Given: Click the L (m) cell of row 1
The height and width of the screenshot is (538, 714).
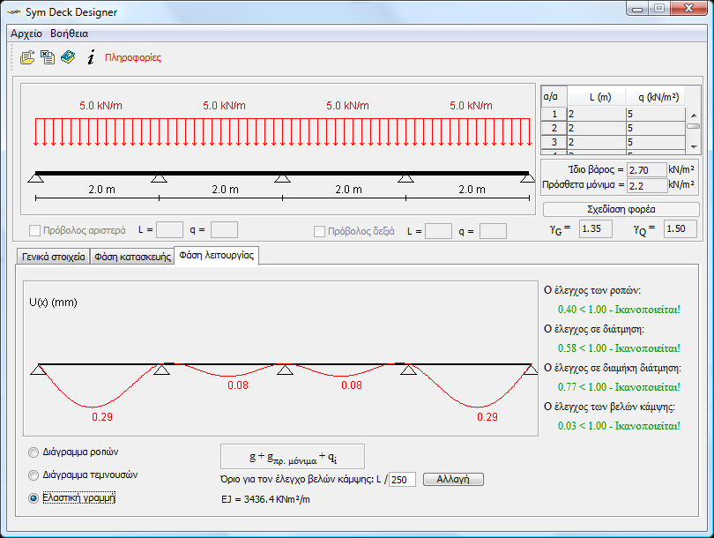Looking at the screenshot, I should (x=597, y=114).
